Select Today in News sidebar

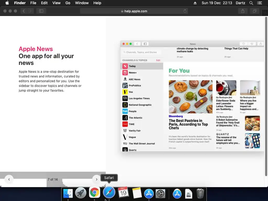(x=142, y=66)
